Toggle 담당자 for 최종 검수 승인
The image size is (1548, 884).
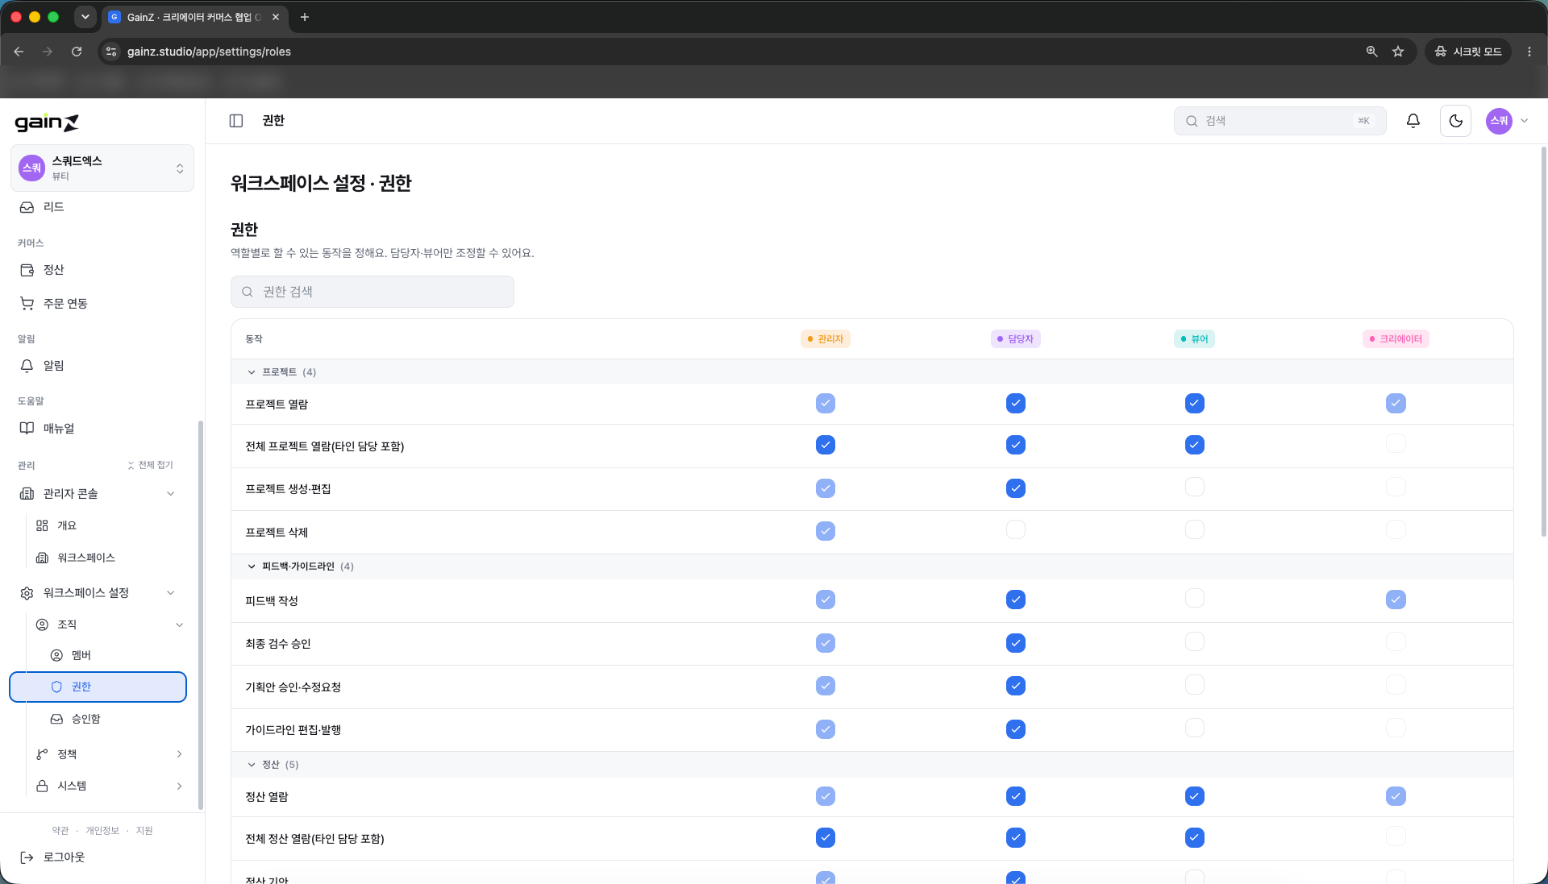(x=1016, y=643)
